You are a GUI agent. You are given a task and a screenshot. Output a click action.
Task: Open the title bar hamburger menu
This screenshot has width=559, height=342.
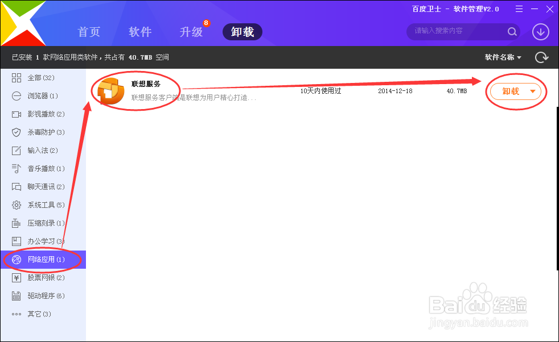coord(519,9)
